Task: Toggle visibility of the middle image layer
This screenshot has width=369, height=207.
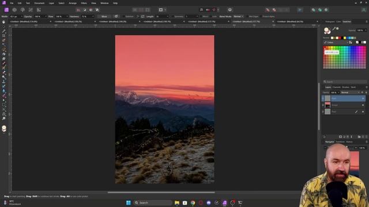Action: (x=363, y=105)
